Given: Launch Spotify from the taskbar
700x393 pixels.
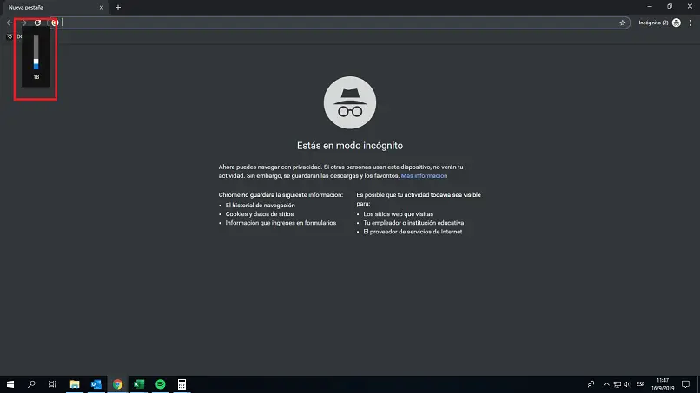Looking at the screenshot, I should (161, 384).
